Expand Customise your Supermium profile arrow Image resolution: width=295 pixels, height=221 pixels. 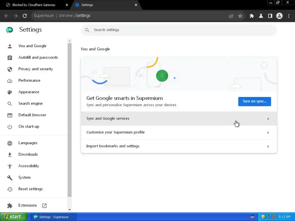268,133
